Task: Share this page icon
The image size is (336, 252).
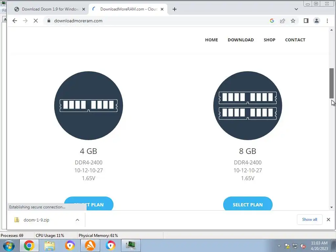Action: pos(283,21)
